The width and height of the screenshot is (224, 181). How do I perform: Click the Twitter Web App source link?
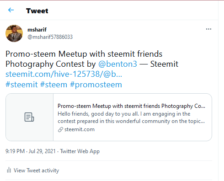click(80, 151)
